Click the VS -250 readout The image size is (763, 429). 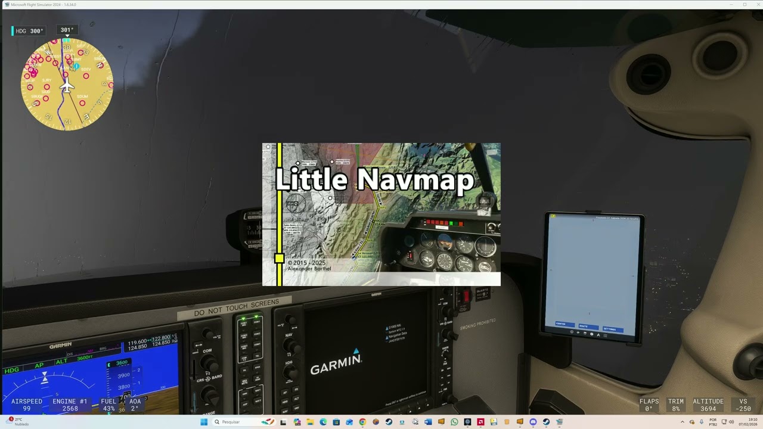click(743, 405)
